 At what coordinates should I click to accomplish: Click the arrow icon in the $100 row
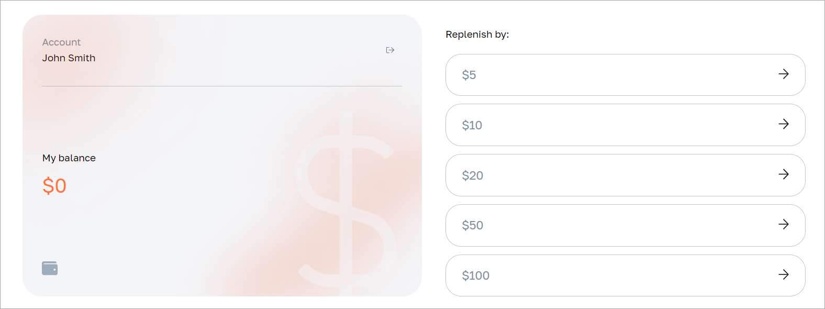[784, 274]
